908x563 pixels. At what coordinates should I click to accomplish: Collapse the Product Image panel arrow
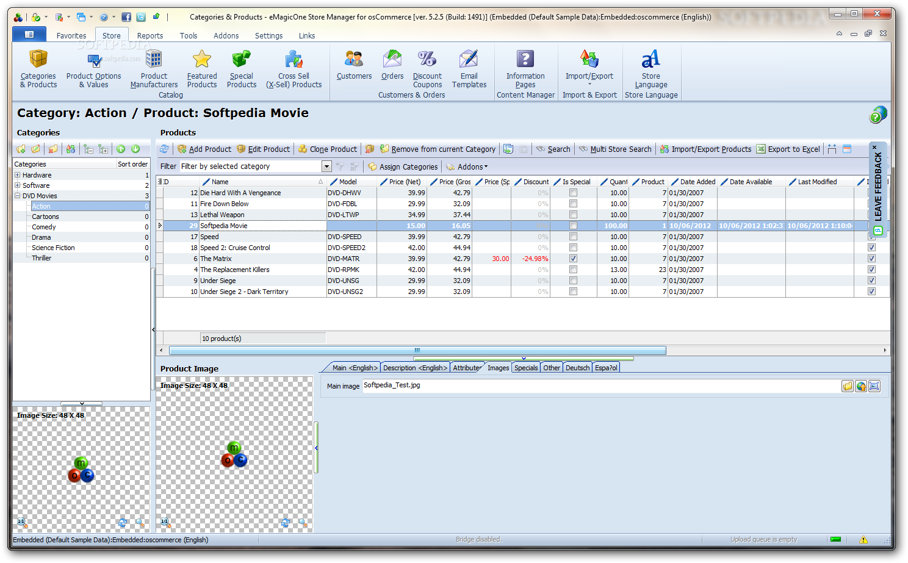point(316,448)
